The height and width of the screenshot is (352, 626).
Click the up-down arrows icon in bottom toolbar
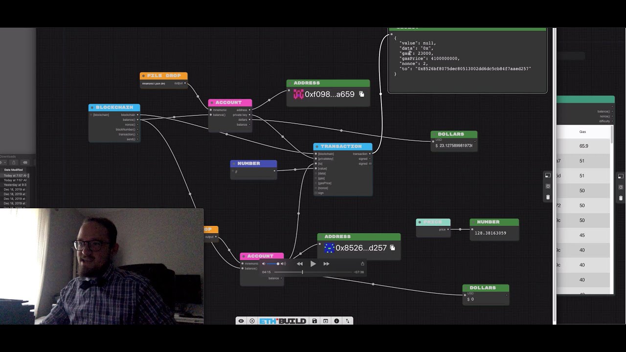click(x=348, y=321)
